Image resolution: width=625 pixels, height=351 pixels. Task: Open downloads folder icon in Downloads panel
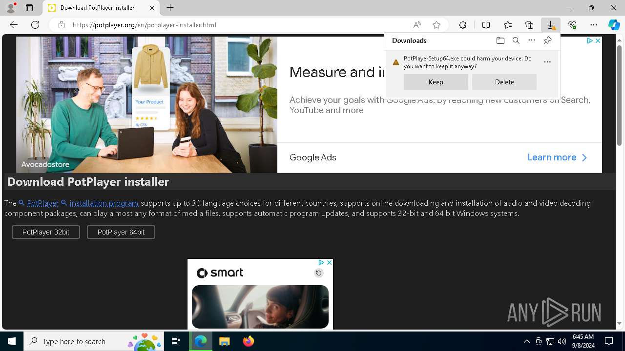[500, 40]
